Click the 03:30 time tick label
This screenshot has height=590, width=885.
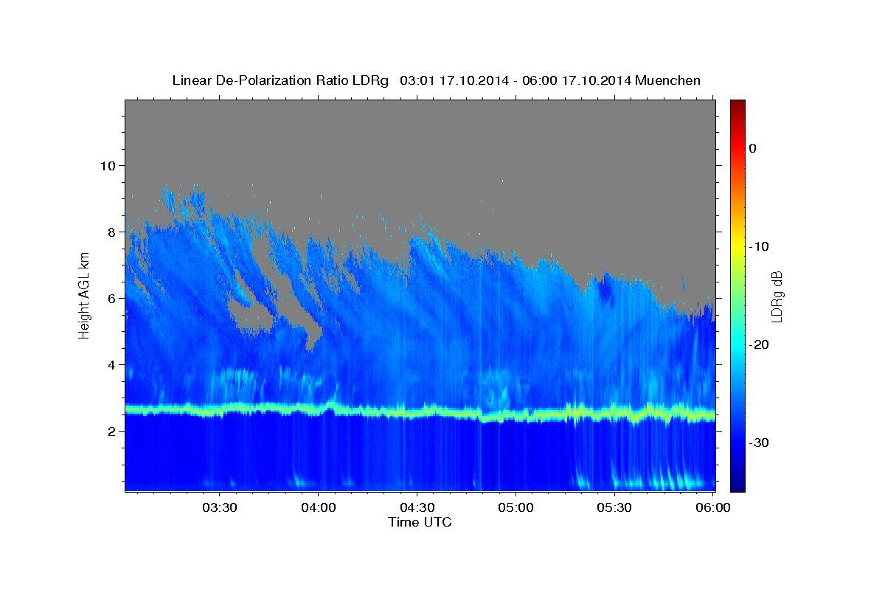coord(220,507)
